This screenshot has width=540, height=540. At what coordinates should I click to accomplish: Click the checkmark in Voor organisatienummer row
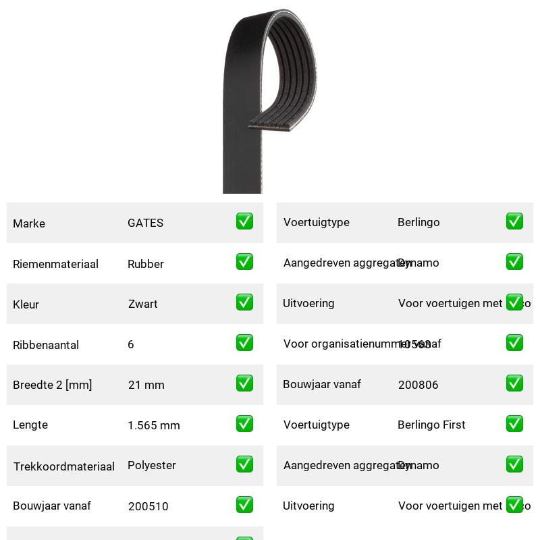coord(514,343)
